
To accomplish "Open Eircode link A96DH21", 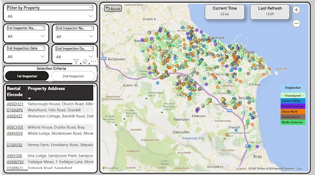I will click(15, 104).
